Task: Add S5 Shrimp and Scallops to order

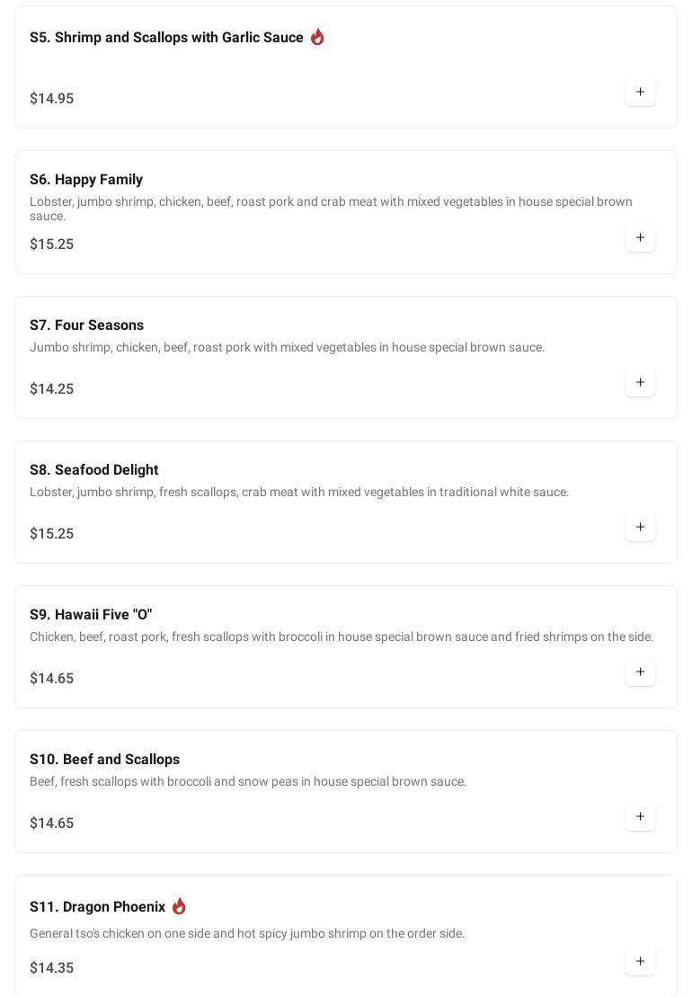Action: (640, 92)
